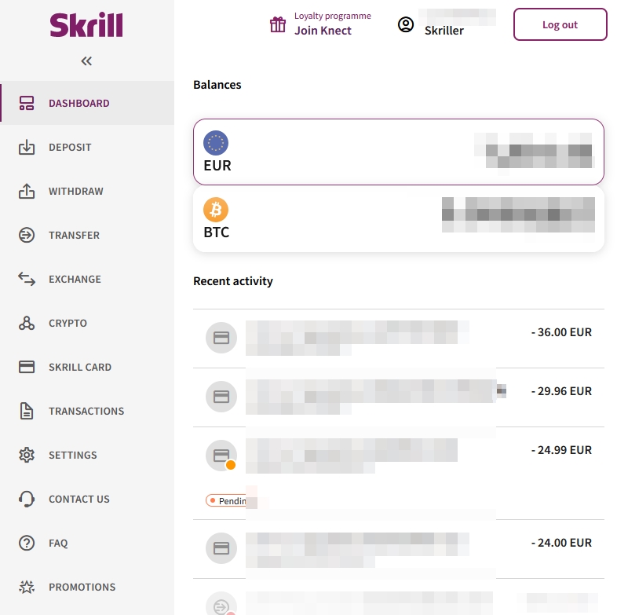This screenshot has height=615, width=617.
Task: Go to Deposit section
Action: point(70,147)
